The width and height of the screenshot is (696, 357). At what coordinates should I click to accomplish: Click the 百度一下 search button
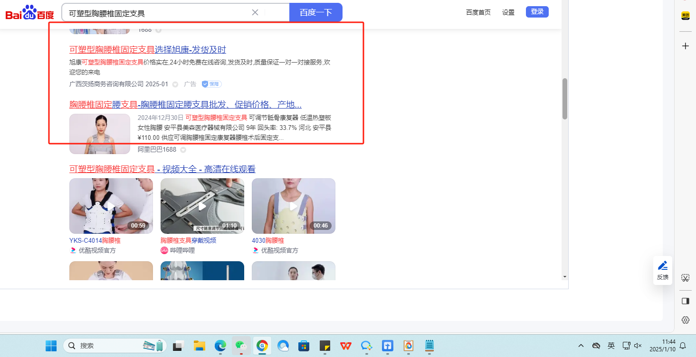(315, 12)
